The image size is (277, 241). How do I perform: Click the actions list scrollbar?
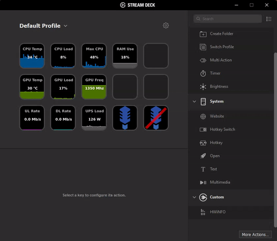click(275, 140)
